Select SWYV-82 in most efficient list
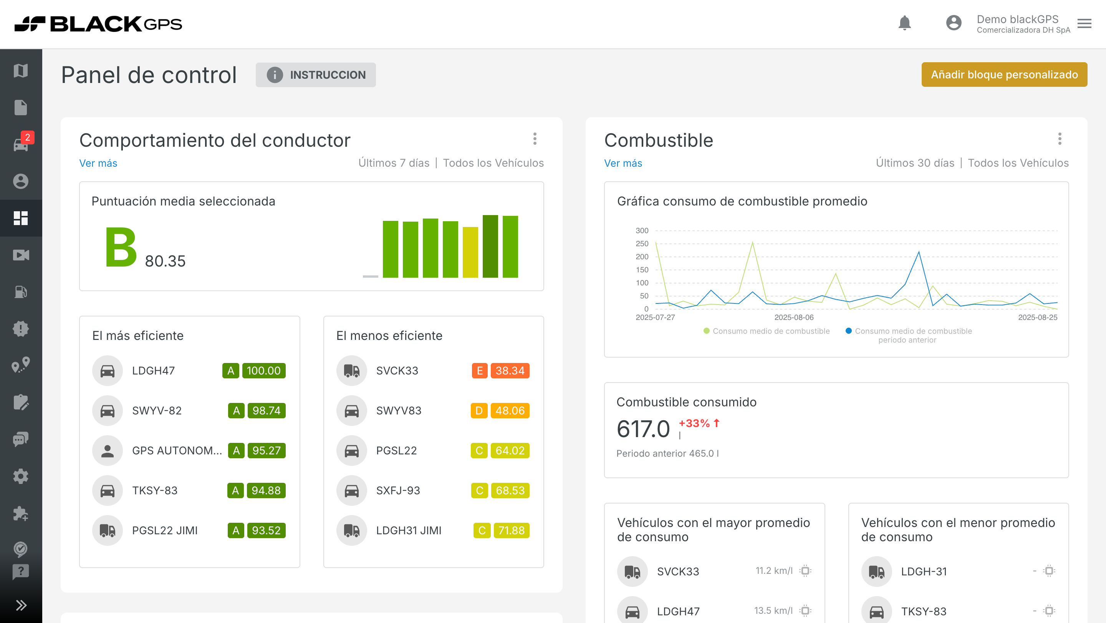The width and height of the screenshot is (1106, 623). [189, 411]
